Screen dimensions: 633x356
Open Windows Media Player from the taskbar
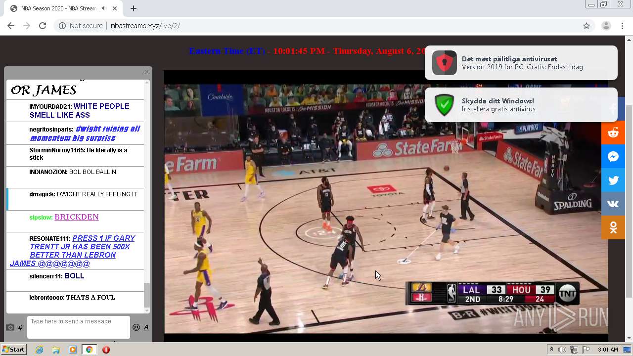click(x=73, y=350)
